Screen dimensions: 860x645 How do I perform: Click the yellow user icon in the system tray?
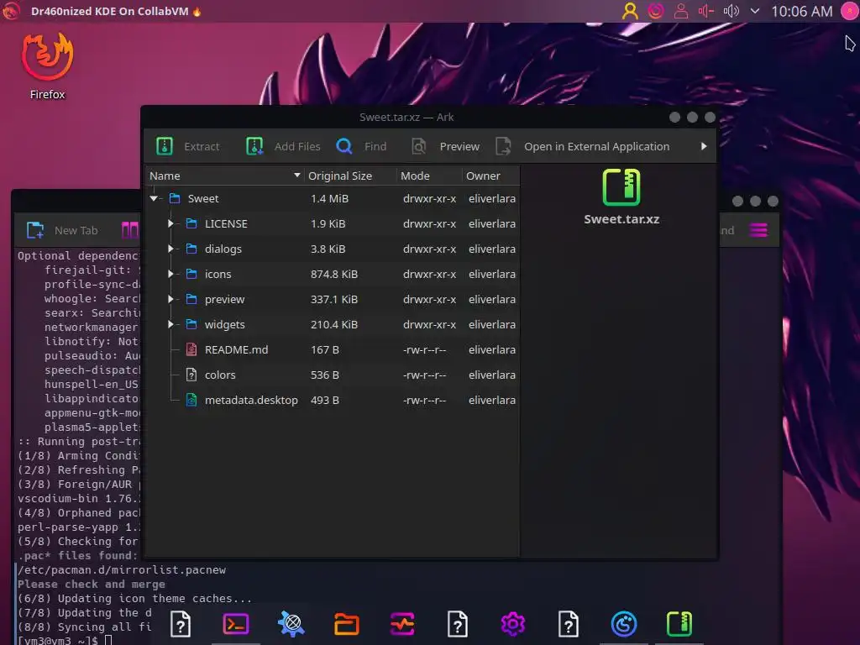630,11
